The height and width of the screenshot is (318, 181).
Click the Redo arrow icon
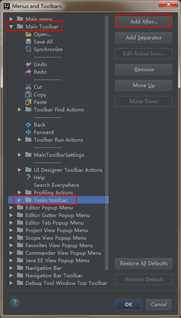(x=28, y=72)
